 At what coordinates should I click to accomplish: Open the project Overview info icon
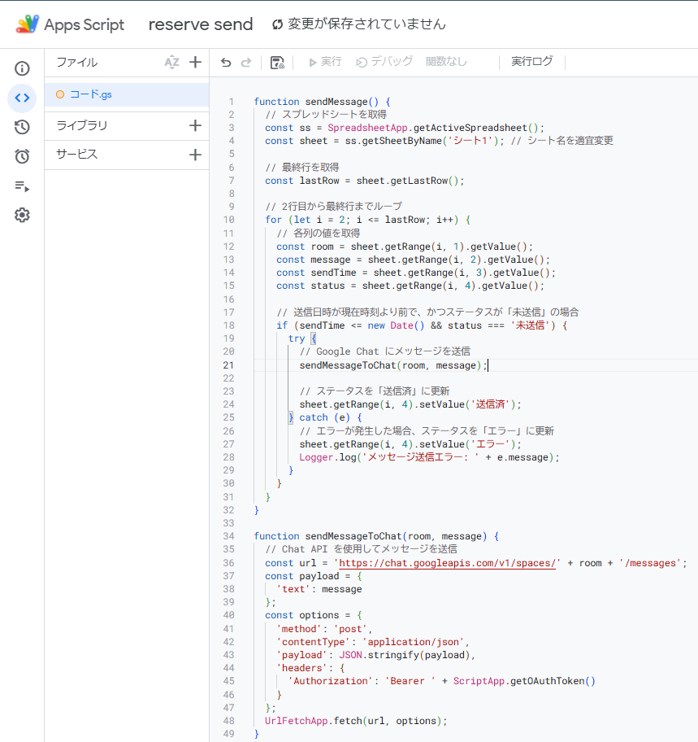click(x=22, y=68)
